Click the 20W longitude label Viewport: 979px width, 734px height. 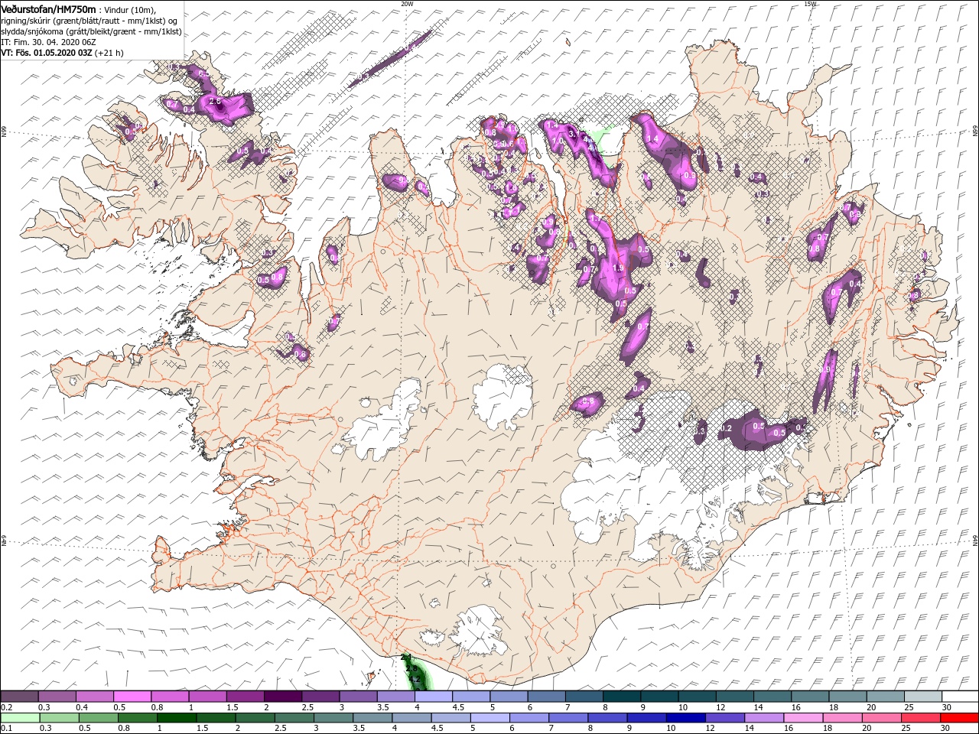pos(406,4)
